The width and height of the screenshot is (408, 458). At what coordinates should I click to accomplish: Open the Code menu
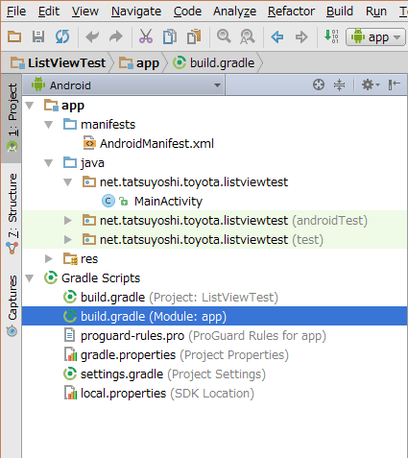click(187, 12)
